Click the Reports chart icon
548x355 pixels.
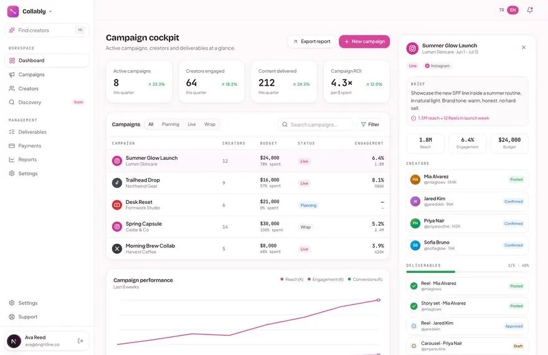pyautogui.click(x=12, y=160)
